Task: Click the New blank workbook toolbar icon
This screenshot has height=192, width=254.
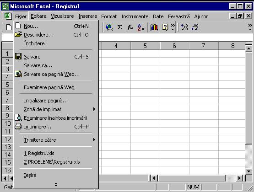Action: tap(9, 27)
